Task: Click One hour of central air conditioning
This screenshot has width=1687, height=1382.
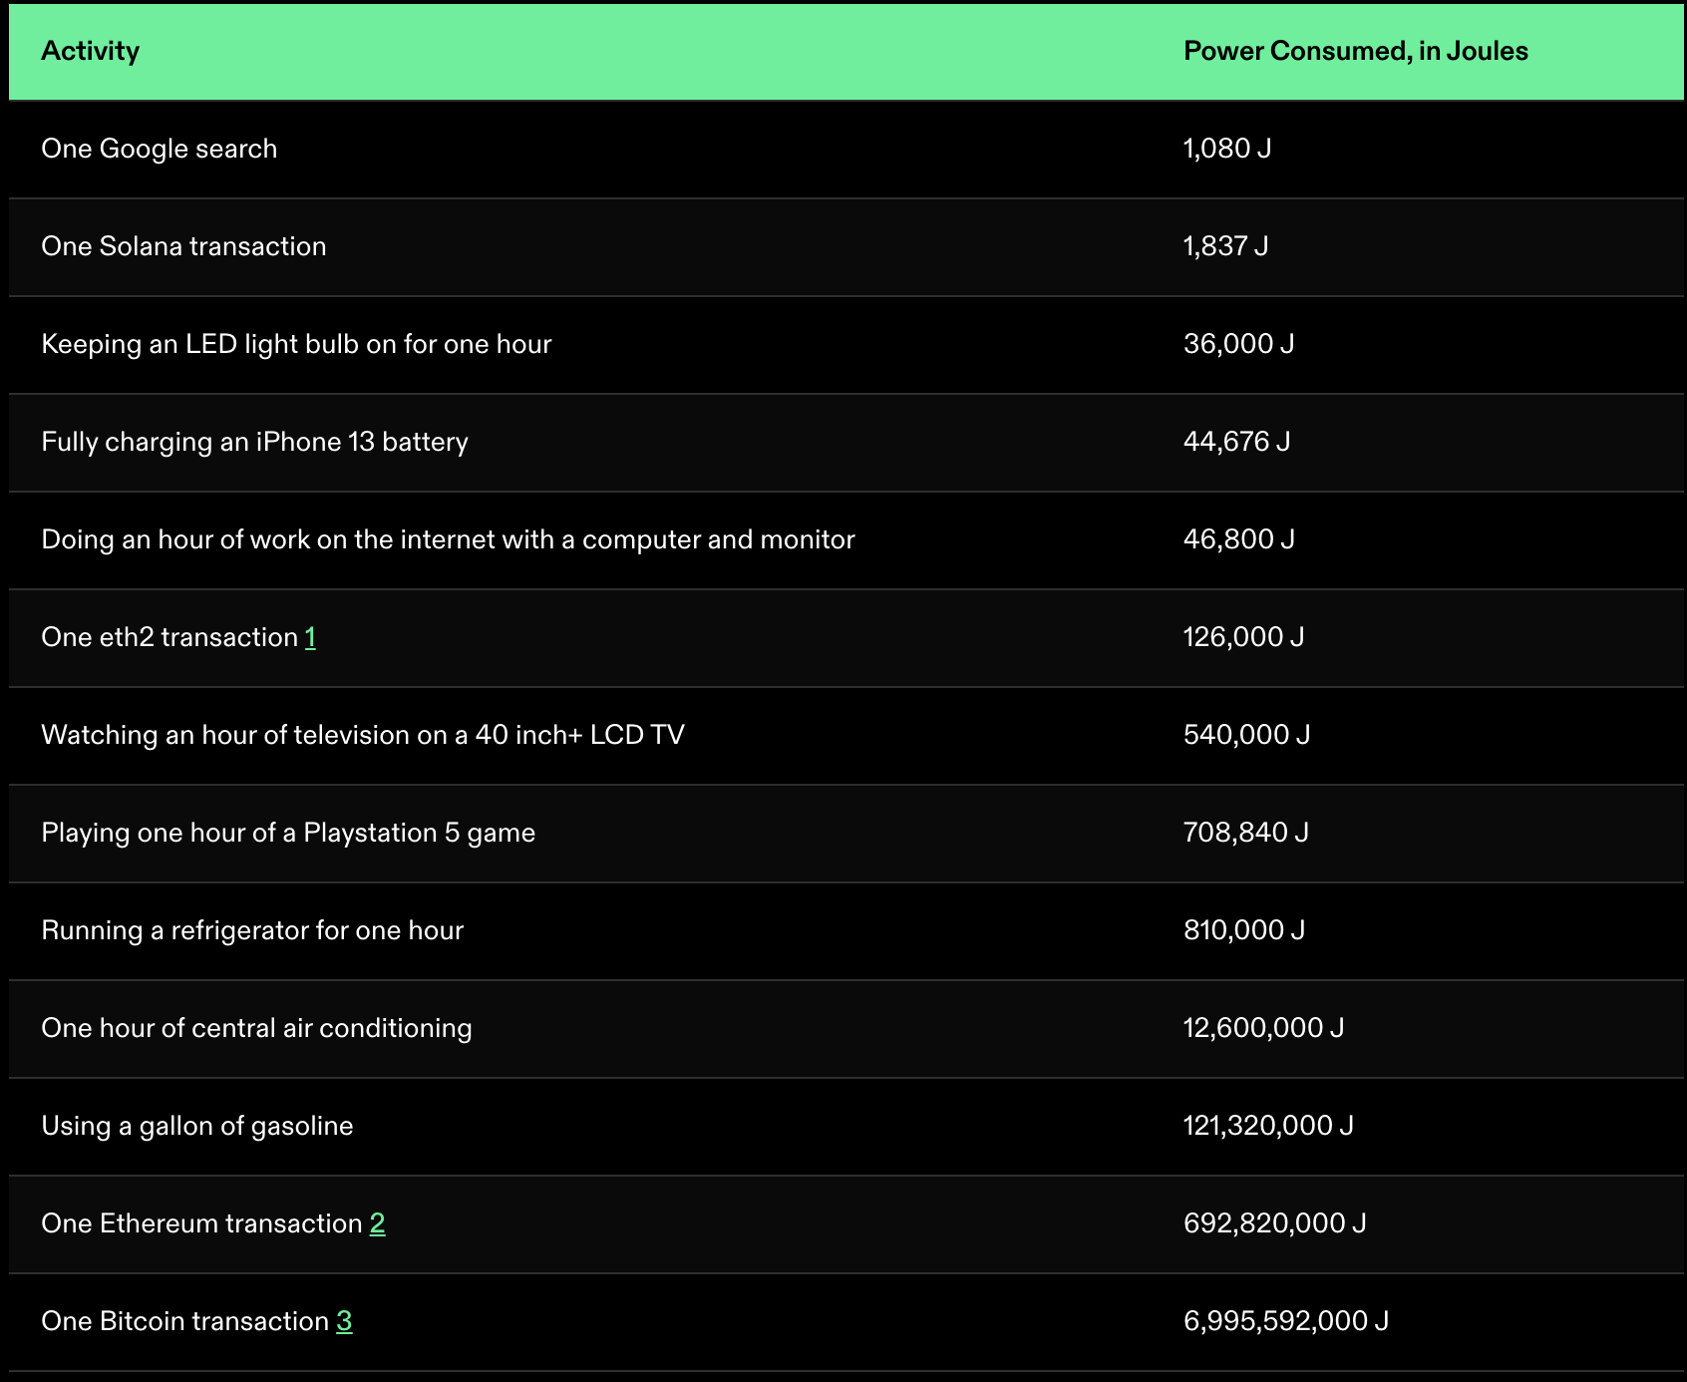Action: [257, 1028]
